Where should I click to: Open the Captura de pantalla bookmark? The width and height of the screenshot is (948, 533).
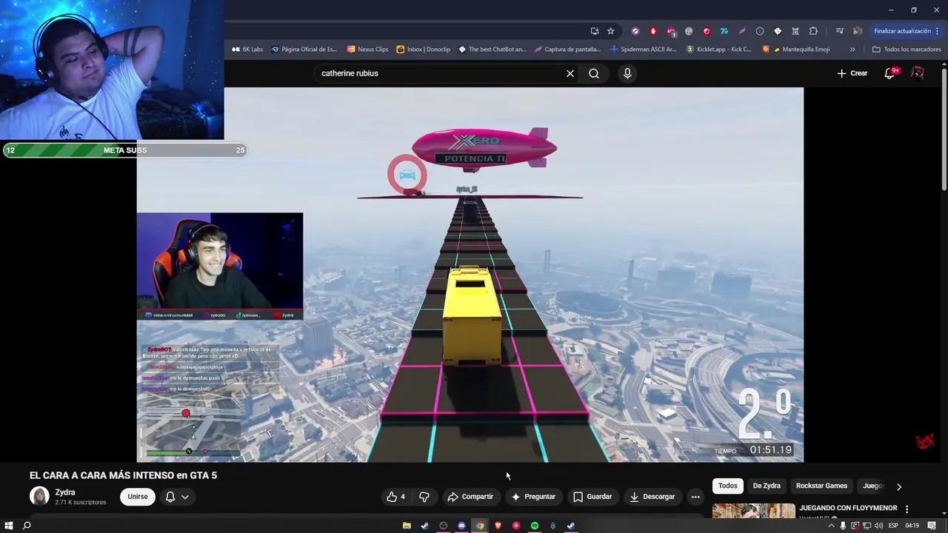(567, 50)
